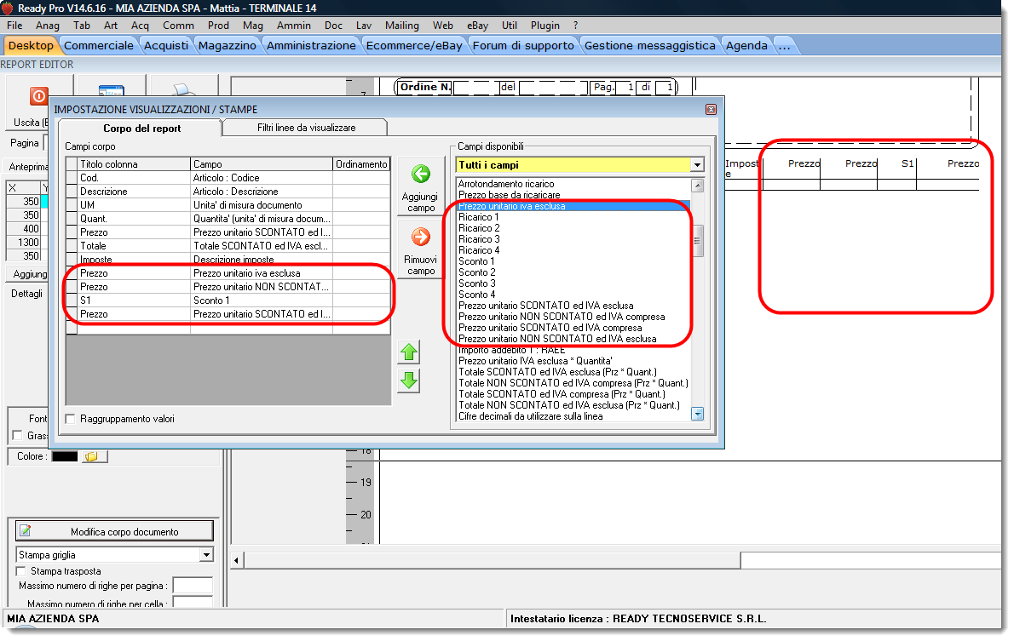This screenshot has height=641, width=1014.
Task: Tick the row selector for Descrizione row
Action: [72, 192]
